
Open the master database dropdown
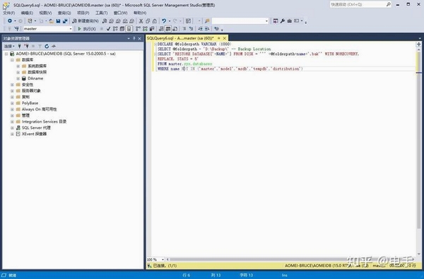(71, 29)
